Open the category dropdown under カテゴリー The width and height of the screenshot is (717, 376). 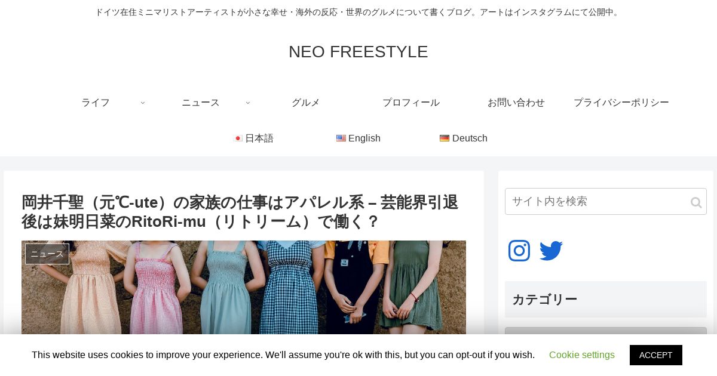(605, 331)
